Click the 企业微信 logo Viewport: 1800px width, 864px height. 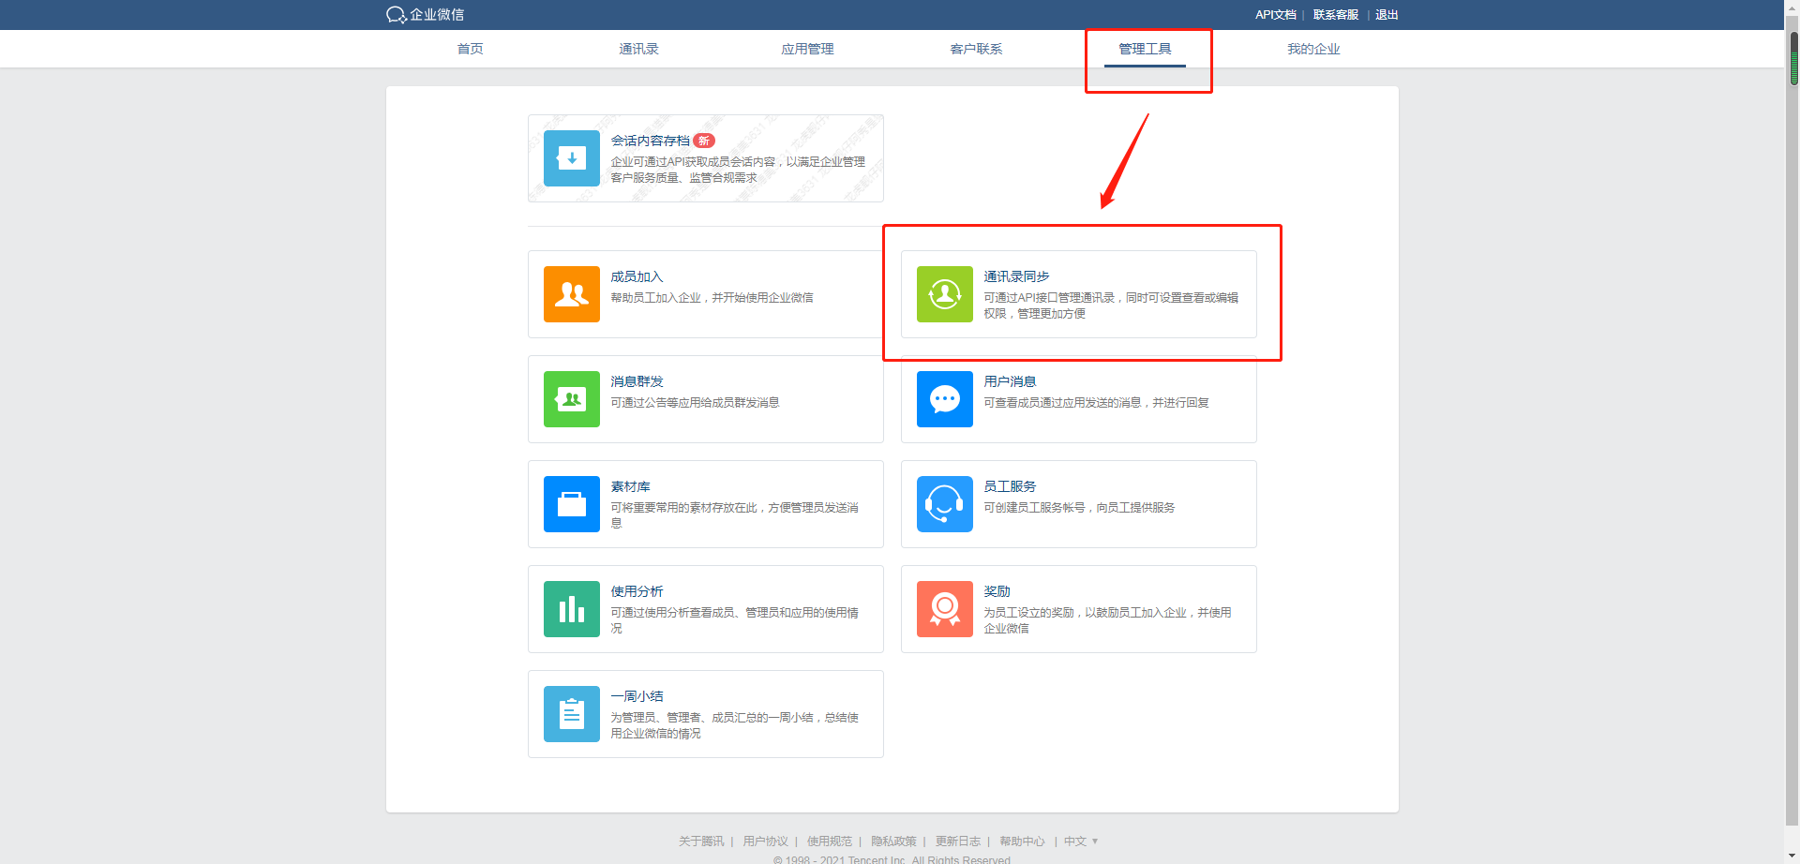(425, 14)
